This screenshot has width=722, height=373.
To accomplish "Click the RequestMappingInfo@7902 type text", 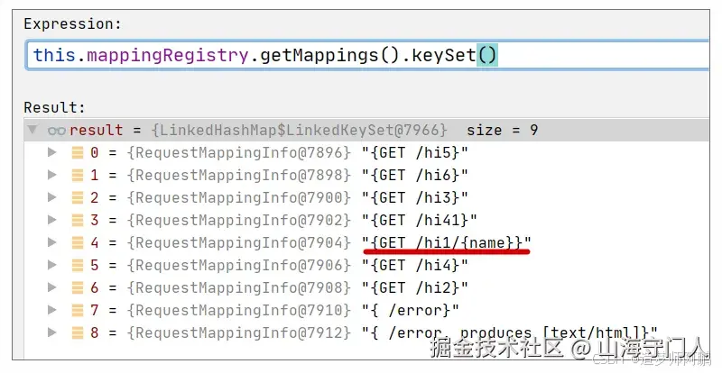I will click(239, 221).
